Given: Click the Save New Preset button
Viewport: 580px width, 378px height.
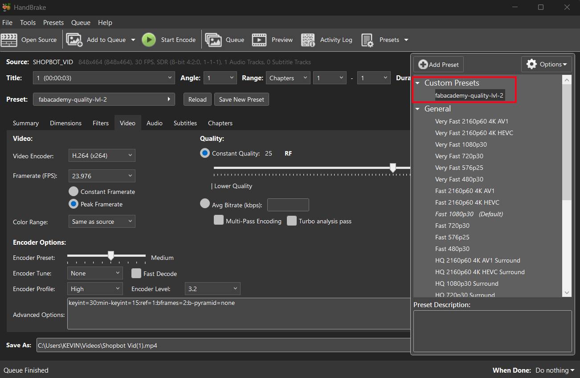Looking at the screenshot, I should (x=241, y=99).
